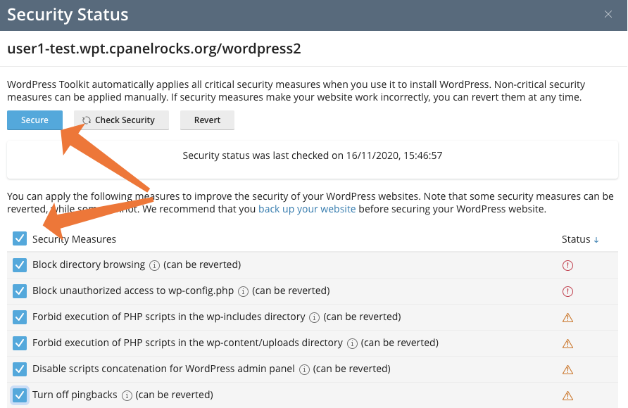This screenshot has width=628, height=408.
Task: Click Status column sort arrow
Action: click(597, 238)
